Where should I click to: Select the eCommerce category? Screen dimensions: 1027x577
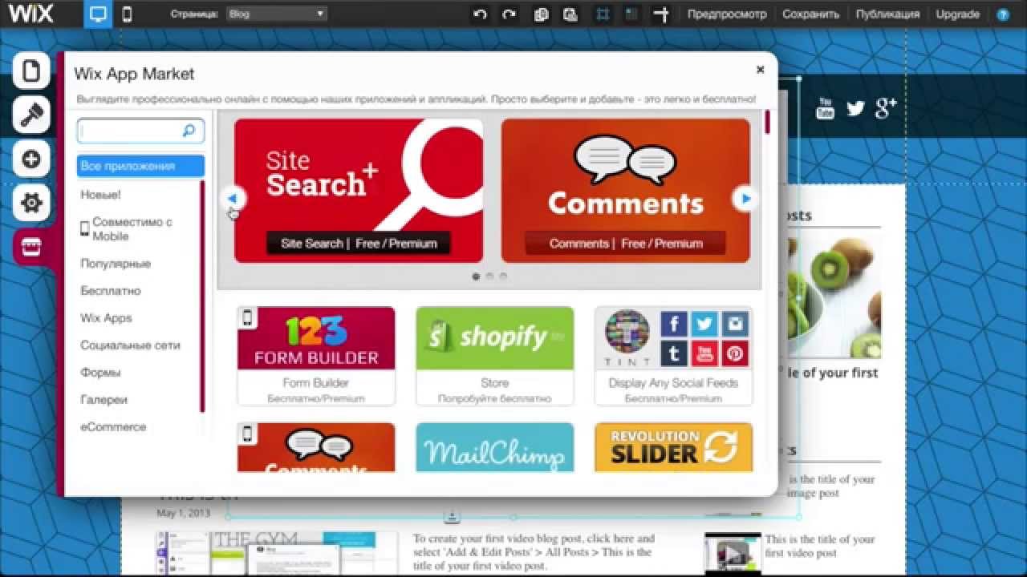pos(113,427)
